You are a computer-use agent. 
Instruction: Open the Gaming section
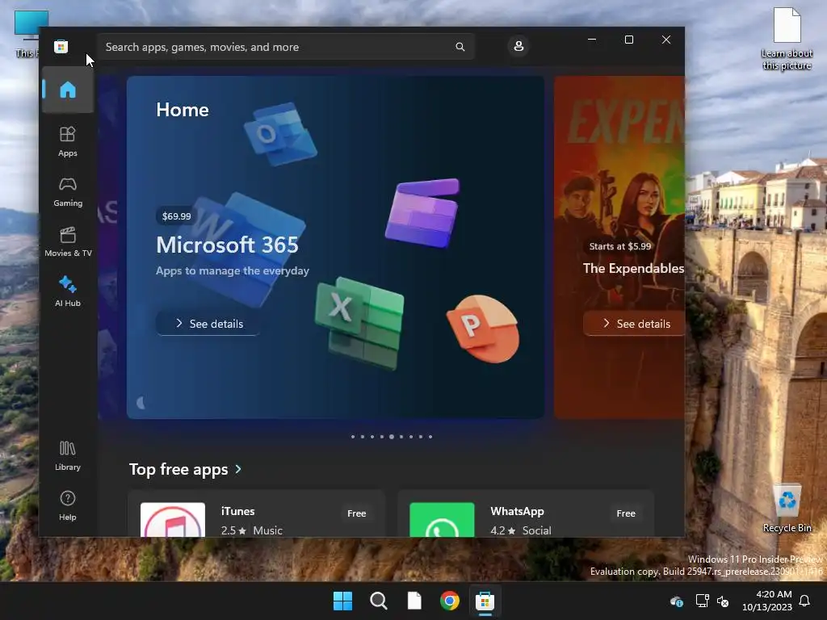68,192
